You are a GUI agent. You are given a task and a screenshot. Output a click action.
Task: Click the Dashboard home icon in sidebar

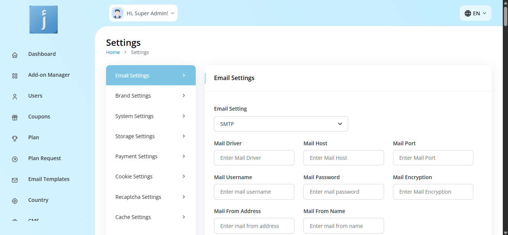pos(15,55)
